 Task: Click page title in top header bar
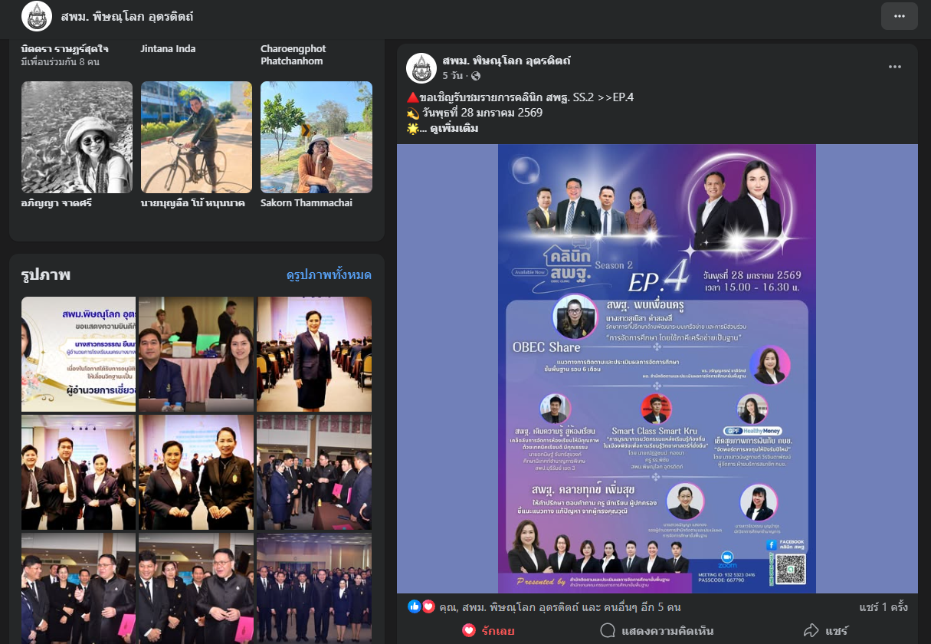click(x=127, y=16)
